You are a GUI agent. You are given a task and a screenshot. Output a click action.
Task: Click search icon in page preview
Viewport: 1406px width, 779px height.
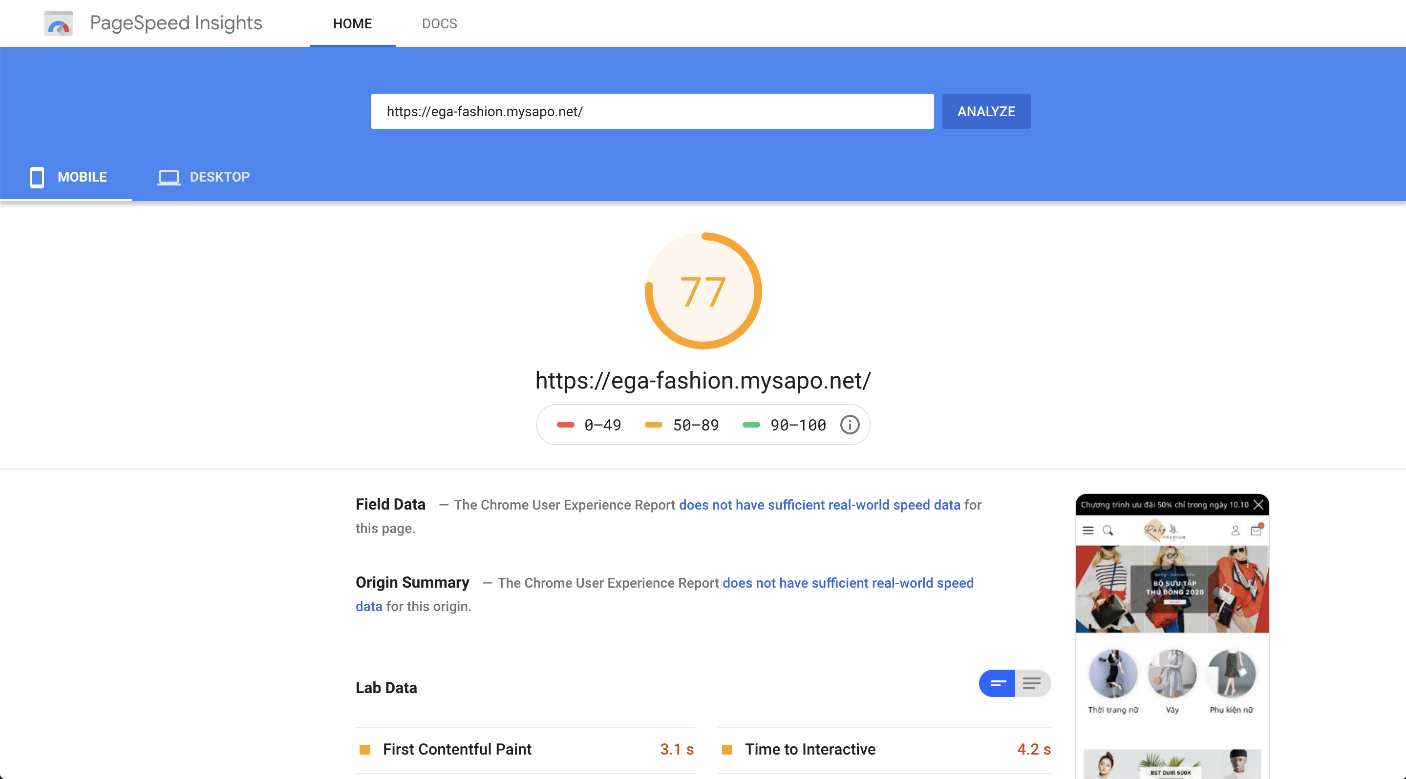point(1108,531)
